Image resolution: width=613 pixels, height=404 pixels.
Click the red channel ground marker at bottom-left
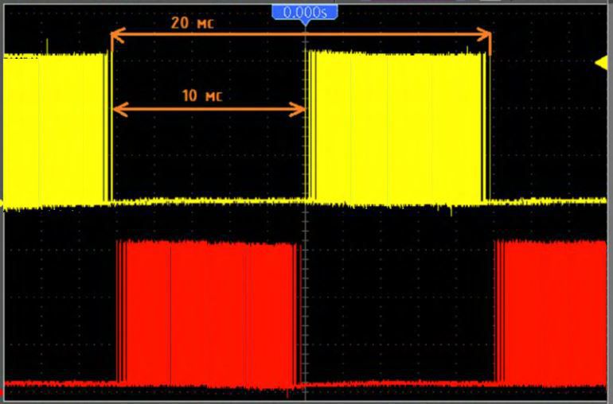(x=2, y=392)
